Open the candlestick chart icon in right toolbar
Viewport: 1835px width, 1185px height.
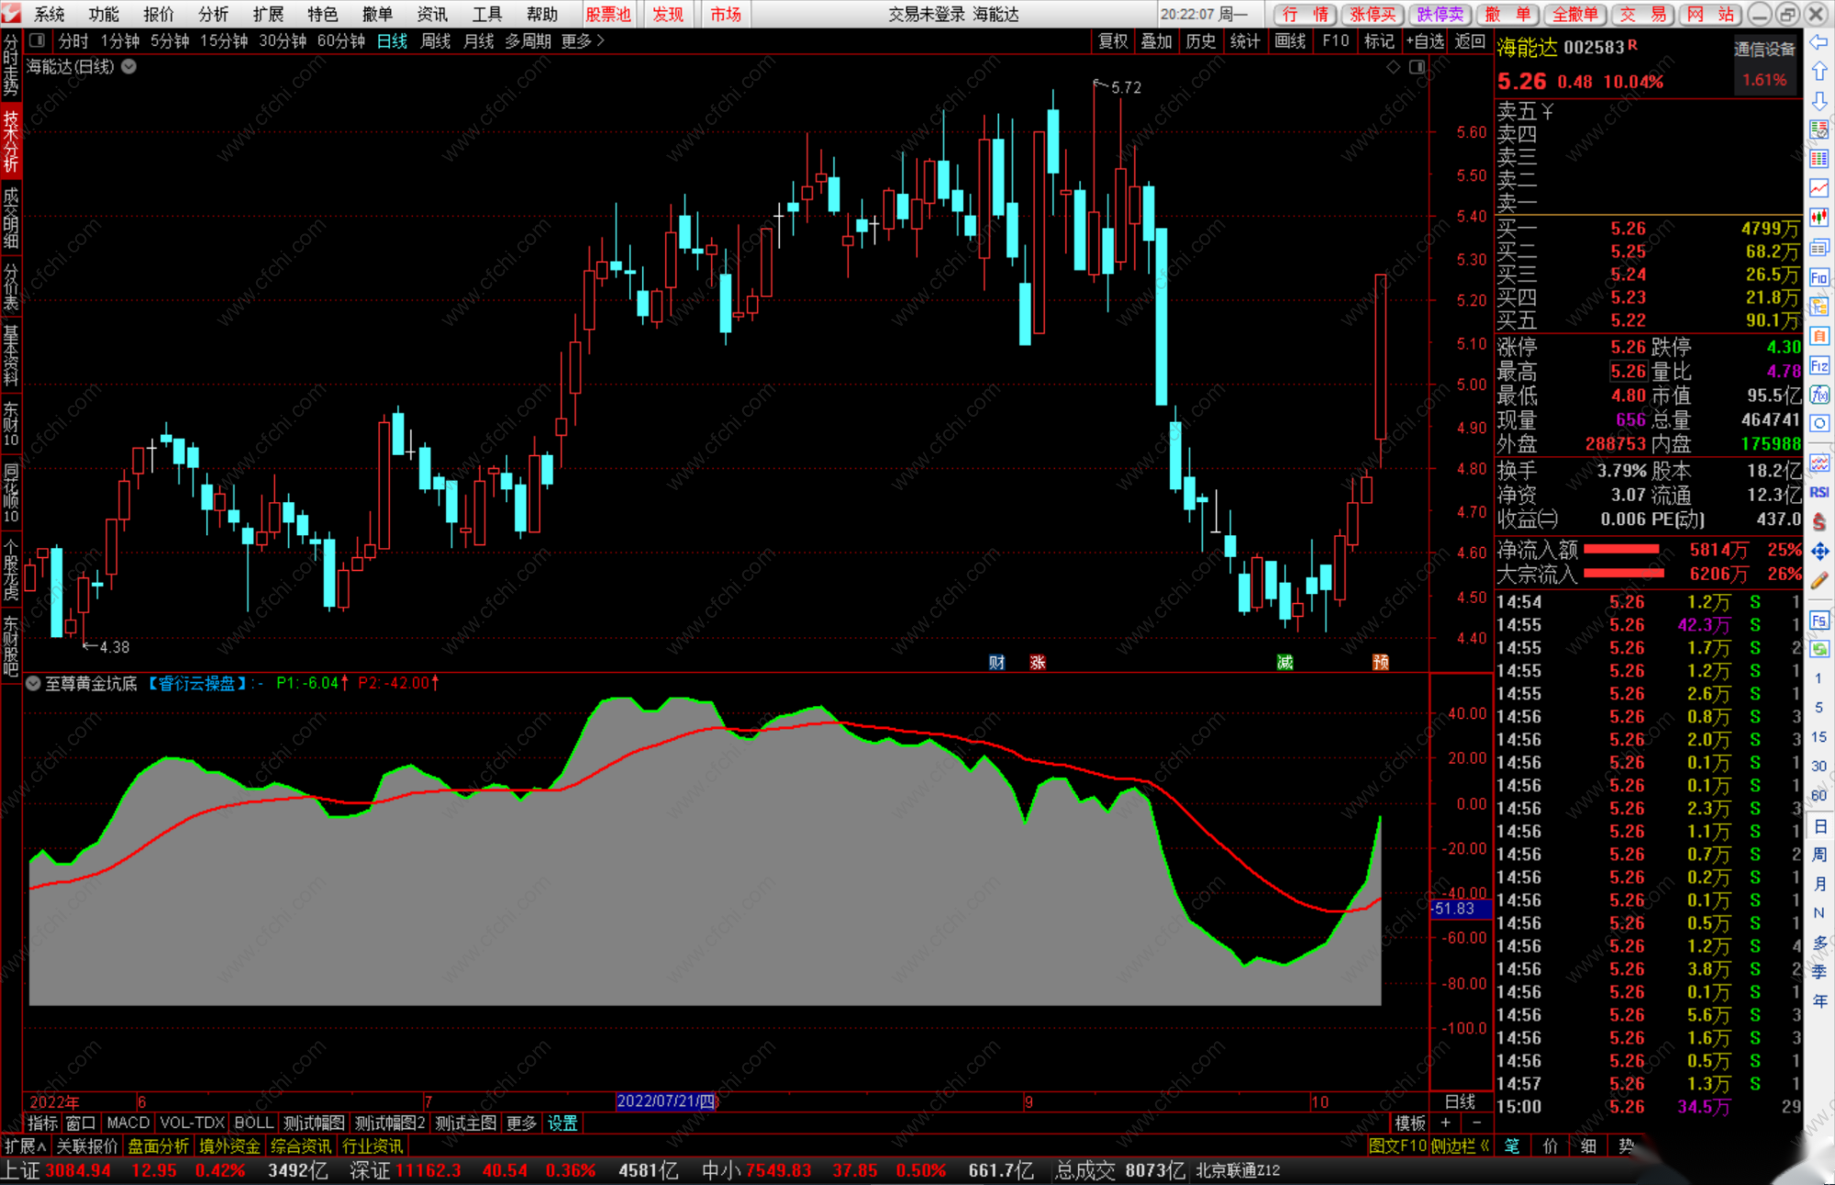coord(1818,218)
